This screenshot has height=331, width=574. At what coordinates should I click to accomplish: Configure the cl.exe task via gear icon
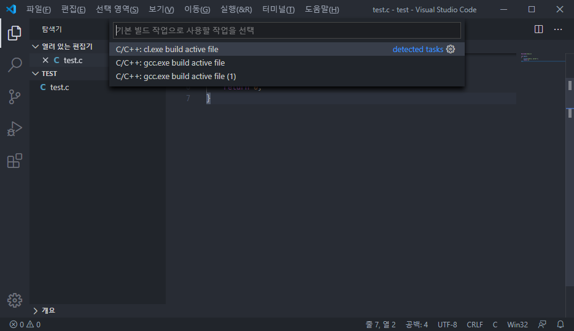click(x=451, y=49)
